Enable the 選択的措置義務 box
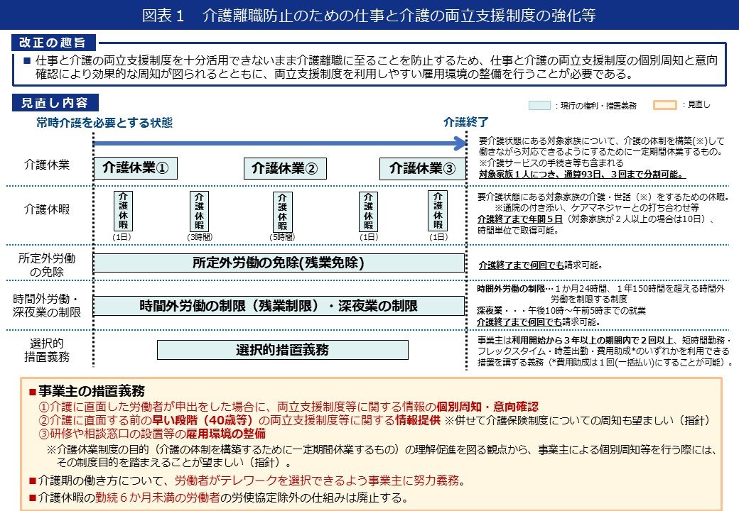 pos(283,350)
